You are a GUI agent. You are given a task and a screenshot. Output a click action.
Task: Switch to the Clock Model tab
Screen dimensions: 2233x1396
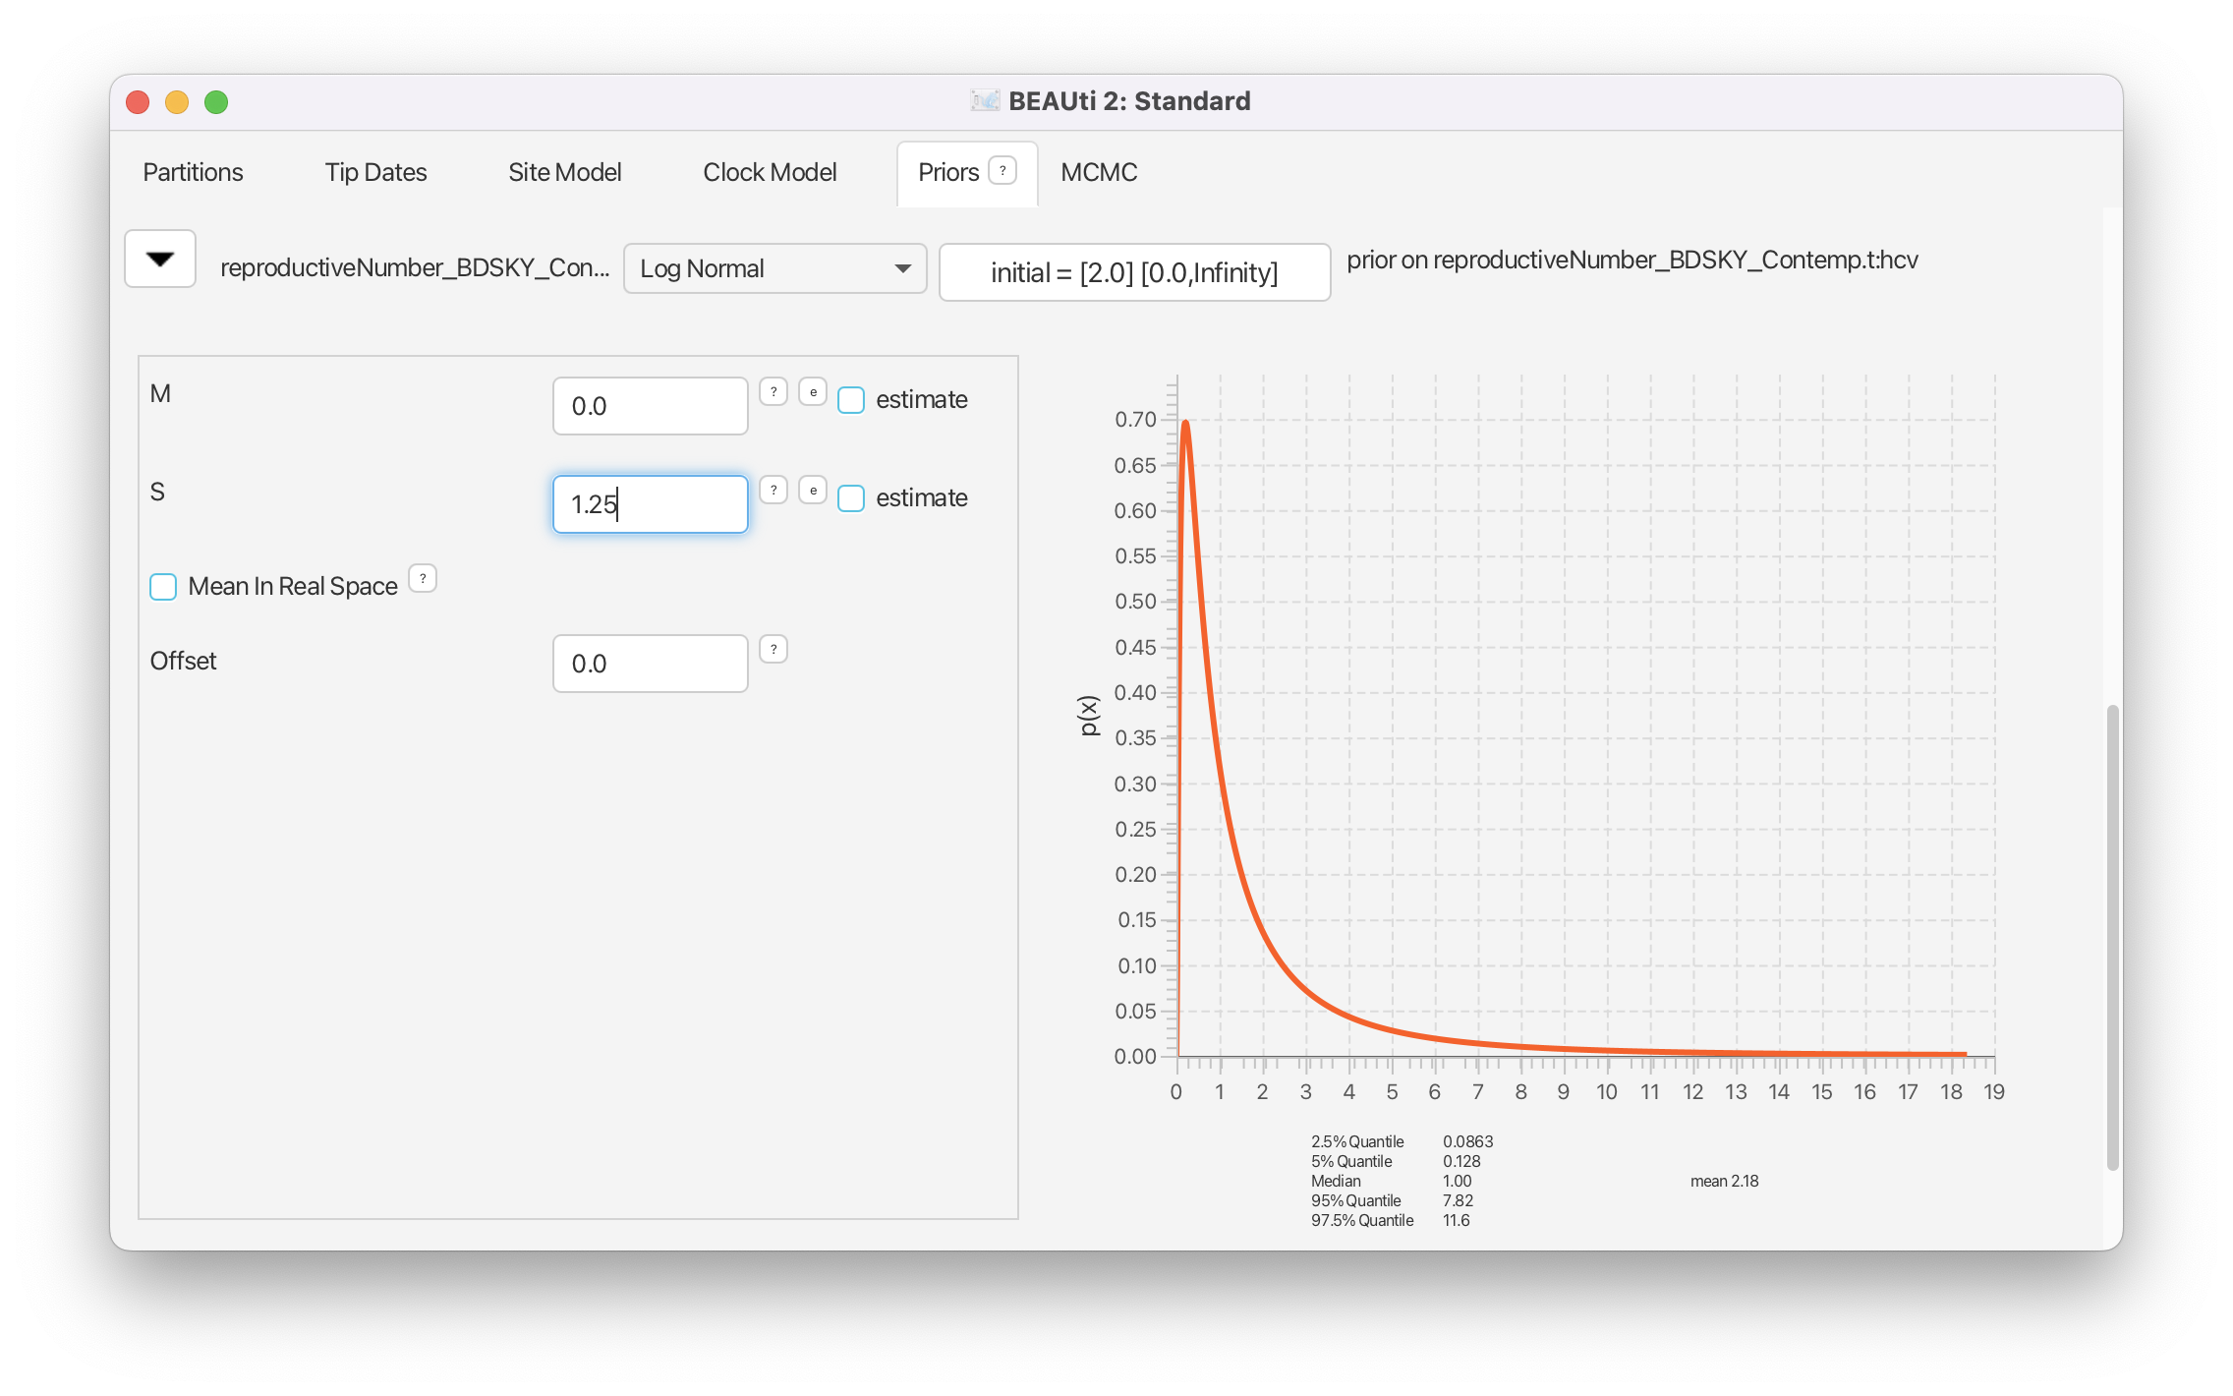770,172
